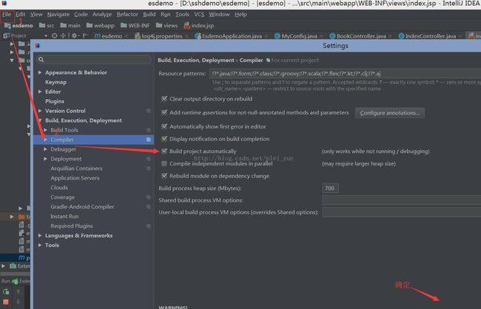Toggle Rebuild module on dependency change
The width and height of the screenshot is (481, 309).
164,176
